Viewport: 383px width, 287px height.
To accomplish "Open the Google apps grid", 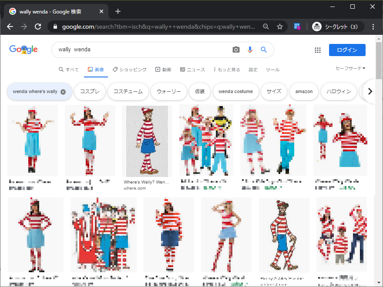I will click(318, 50).
